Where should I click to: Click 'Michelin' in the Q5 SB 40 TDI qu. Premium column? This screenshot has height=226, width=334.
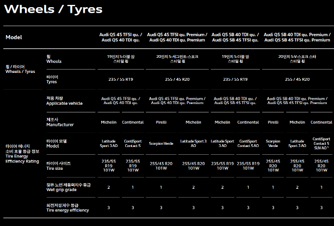pyautogui.click(x=297, y=122)
